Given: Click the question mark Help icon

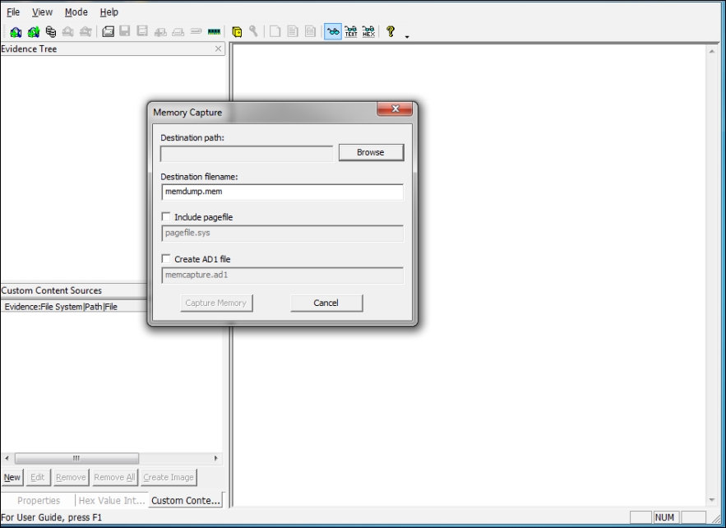Looking at the screenshot, I should 391,31.
